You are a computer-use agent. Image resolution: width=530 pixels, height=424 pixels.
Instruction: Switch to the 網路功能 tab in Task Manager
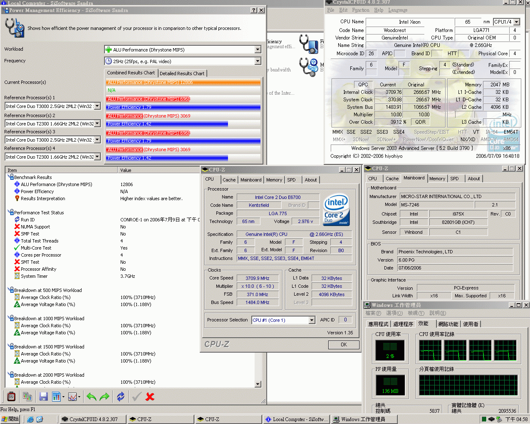point(448,324)
